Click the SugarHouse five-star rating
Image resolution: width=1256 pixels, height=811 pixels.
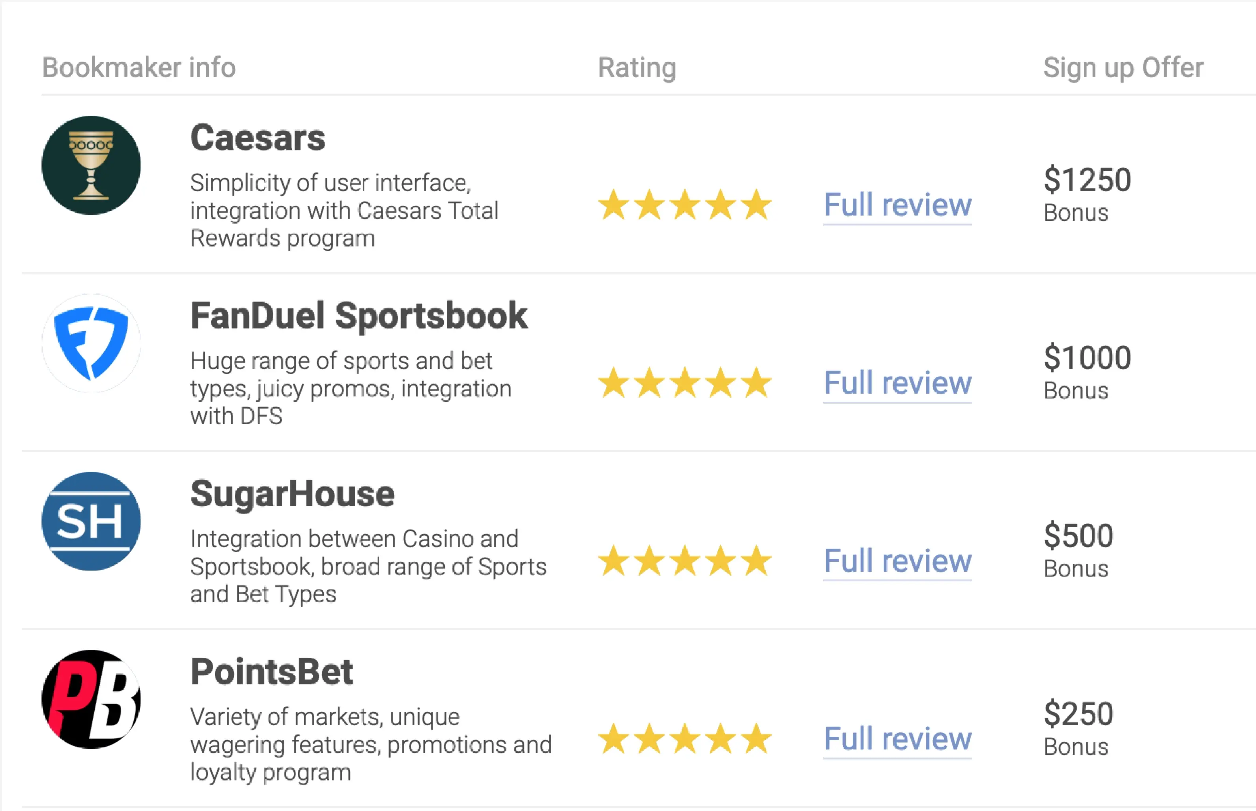[x=685, y=561]
